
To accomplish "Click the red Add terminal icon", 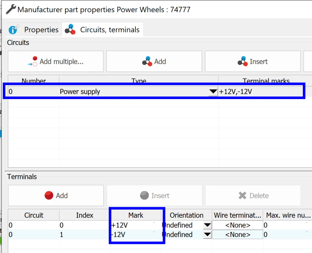I will pyautogui.click(x=49, y=196).
